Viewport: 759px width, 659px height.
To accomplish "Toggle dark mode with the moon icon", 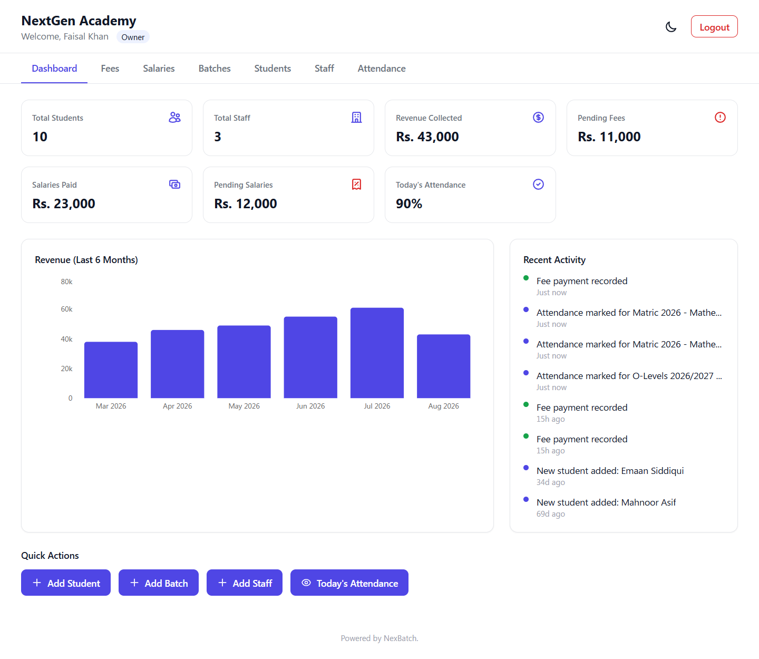I will click(x=671, y=27).
